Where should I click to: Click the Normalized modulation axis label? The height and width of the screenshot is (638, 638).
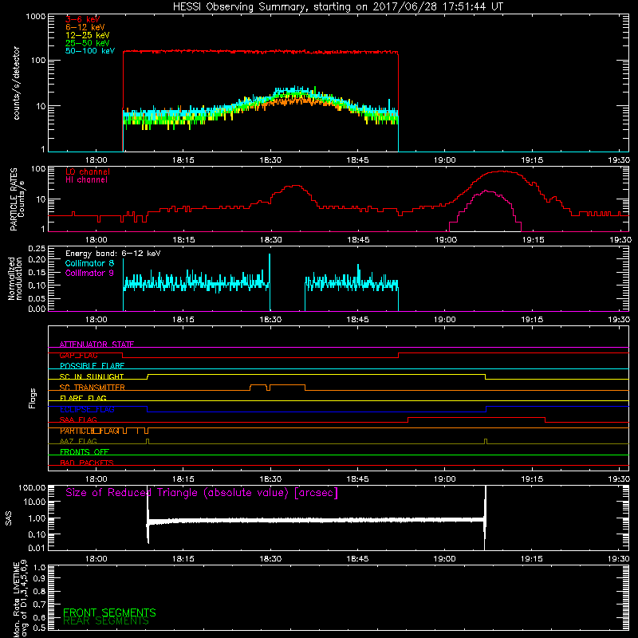click(x=15, y=278)
